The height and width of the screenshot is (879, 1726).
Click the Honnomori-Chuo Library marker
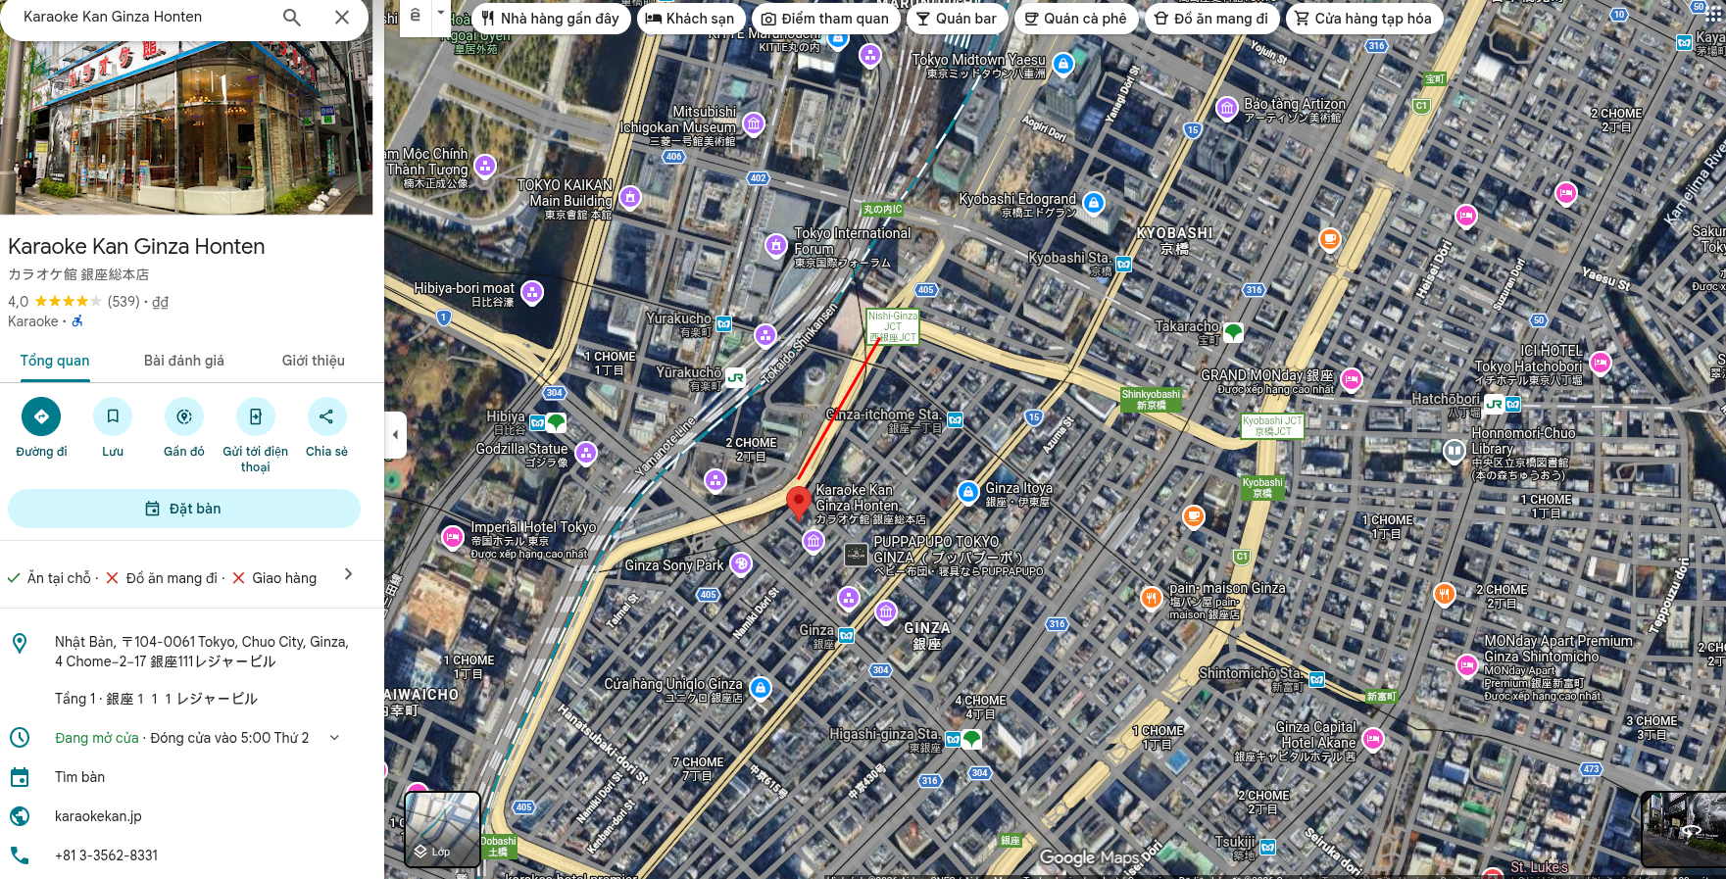[x=1455, y=451]
